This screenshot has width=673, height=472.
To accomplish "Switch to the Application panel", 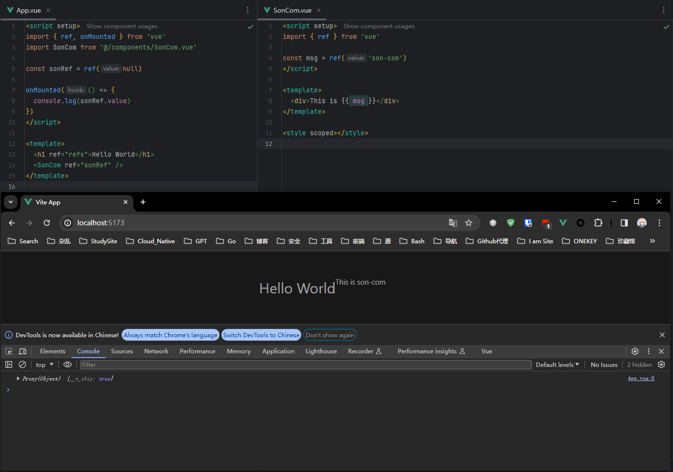I will (x=278, y=351).
